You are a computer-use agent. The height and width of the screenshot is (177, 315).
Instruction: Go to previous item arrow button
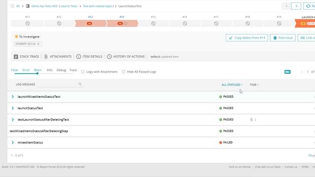[286, 6]
